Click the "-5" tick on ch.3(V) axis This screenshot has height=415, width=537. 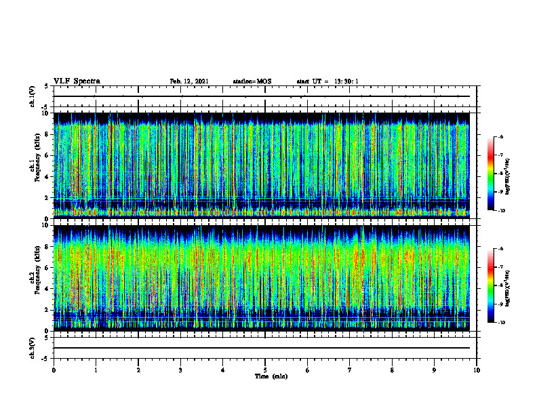45,359
